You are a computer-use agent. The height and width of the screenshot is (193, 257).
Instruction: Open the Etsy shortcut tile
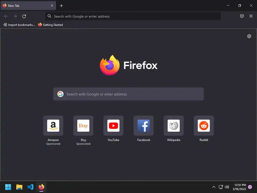83,126
